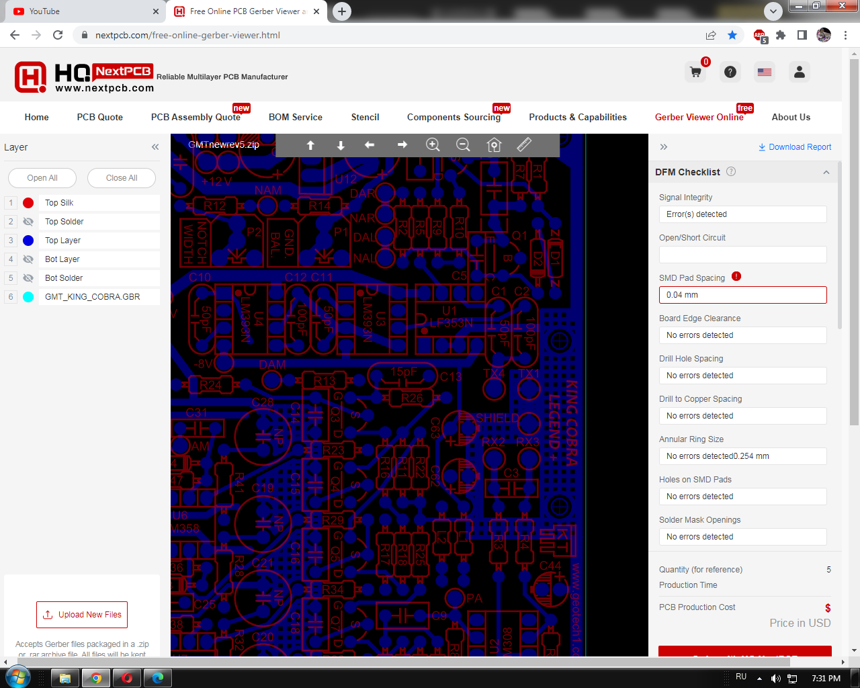Pan the Gerber view down
The width and height of the screenshot is (860, 688).
[341, 145]
